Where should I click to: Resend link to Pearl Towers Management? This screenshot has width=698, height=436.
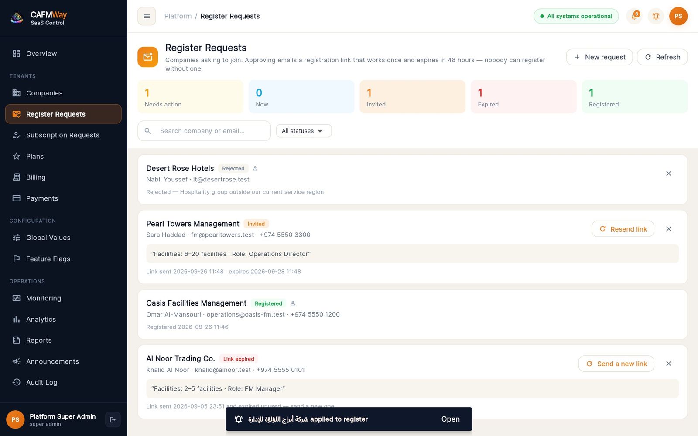click(623, 229)
